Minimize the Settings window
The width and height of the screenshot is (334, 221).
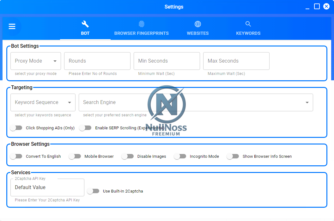(x=307, y=7)
